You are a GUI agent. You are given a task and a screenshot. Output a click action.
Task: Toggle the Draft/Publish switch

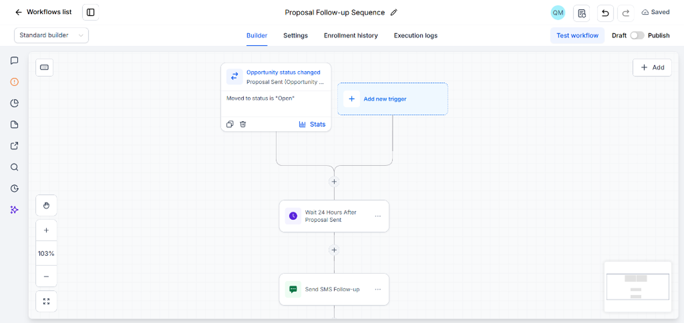point(637,36)
